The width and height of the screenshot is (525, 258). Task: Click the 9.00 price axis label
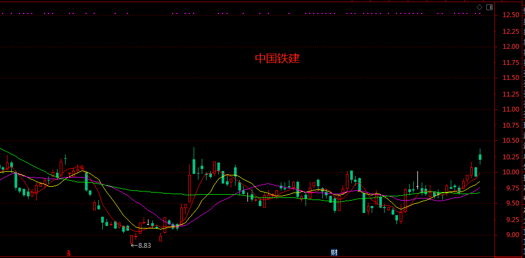pyautogui.click(x=512, y=235)
